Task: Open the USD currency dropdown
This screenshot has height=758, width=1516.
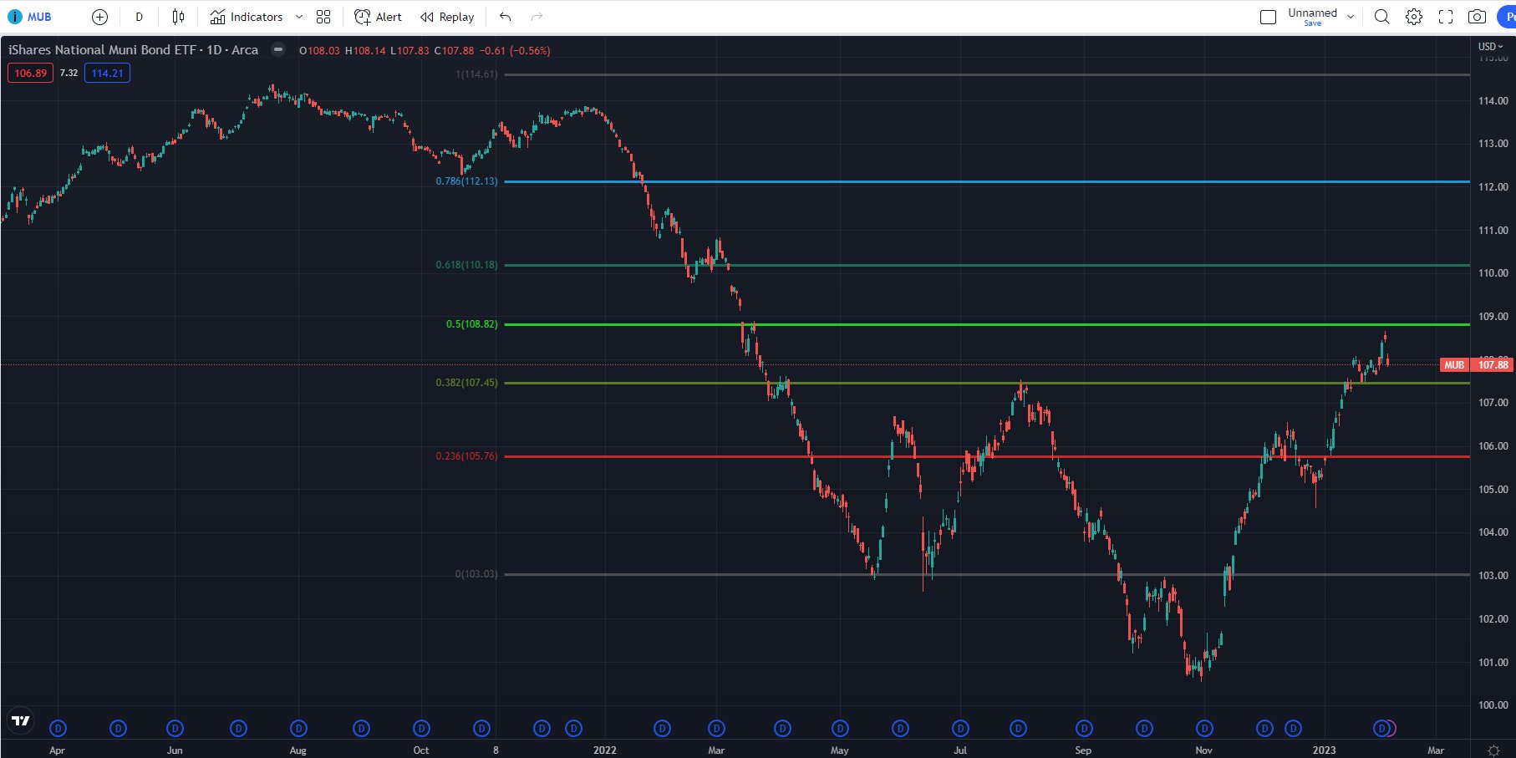Action: [1490, 47]
